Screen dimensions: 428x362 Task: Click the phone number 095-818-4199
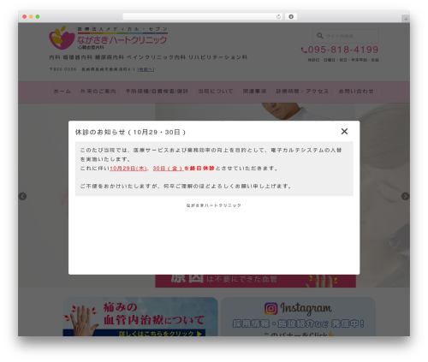(343, 50)
